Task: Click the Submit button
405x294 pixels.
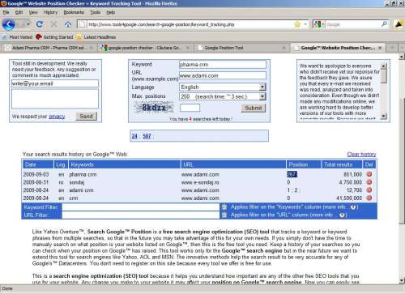Action: click(254, 108)
